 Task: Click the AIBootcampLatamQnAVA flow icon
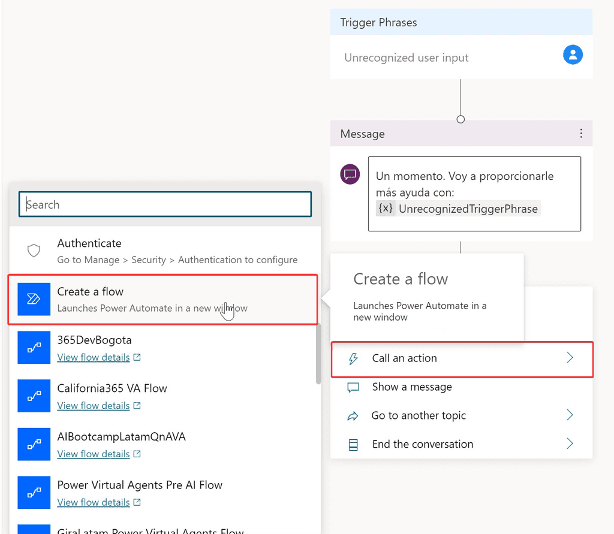[x=34, y=444]
